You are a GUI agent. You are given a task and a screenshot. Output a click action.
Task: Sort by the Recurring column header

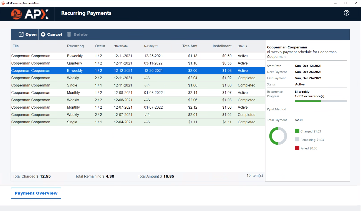[x=75, y=46]
